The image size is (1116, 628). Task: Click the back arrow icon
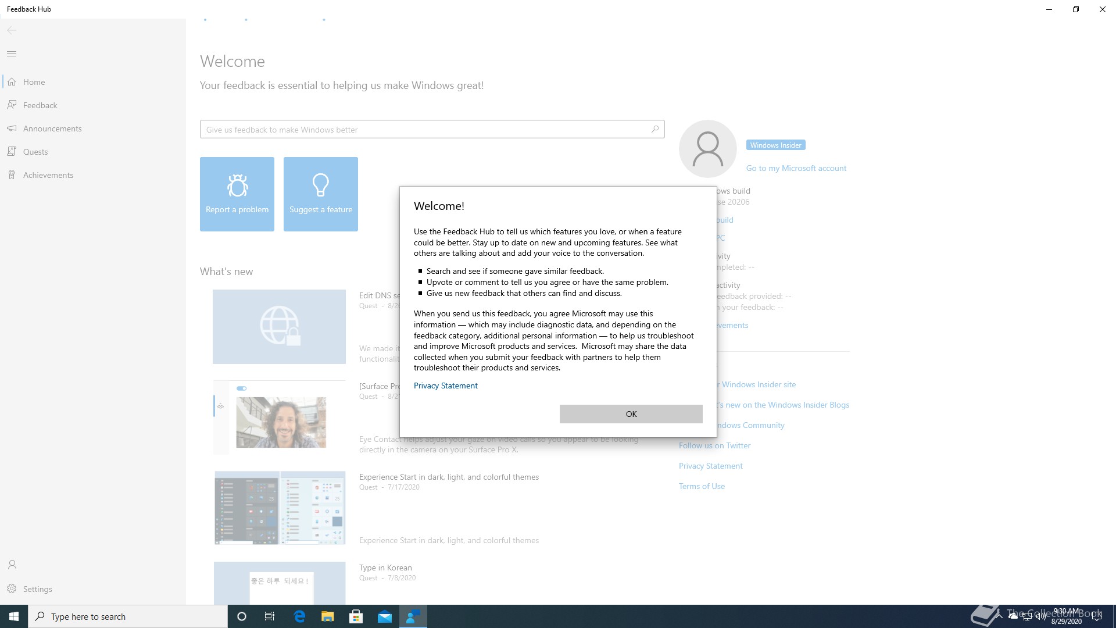(x=12, y=30)
